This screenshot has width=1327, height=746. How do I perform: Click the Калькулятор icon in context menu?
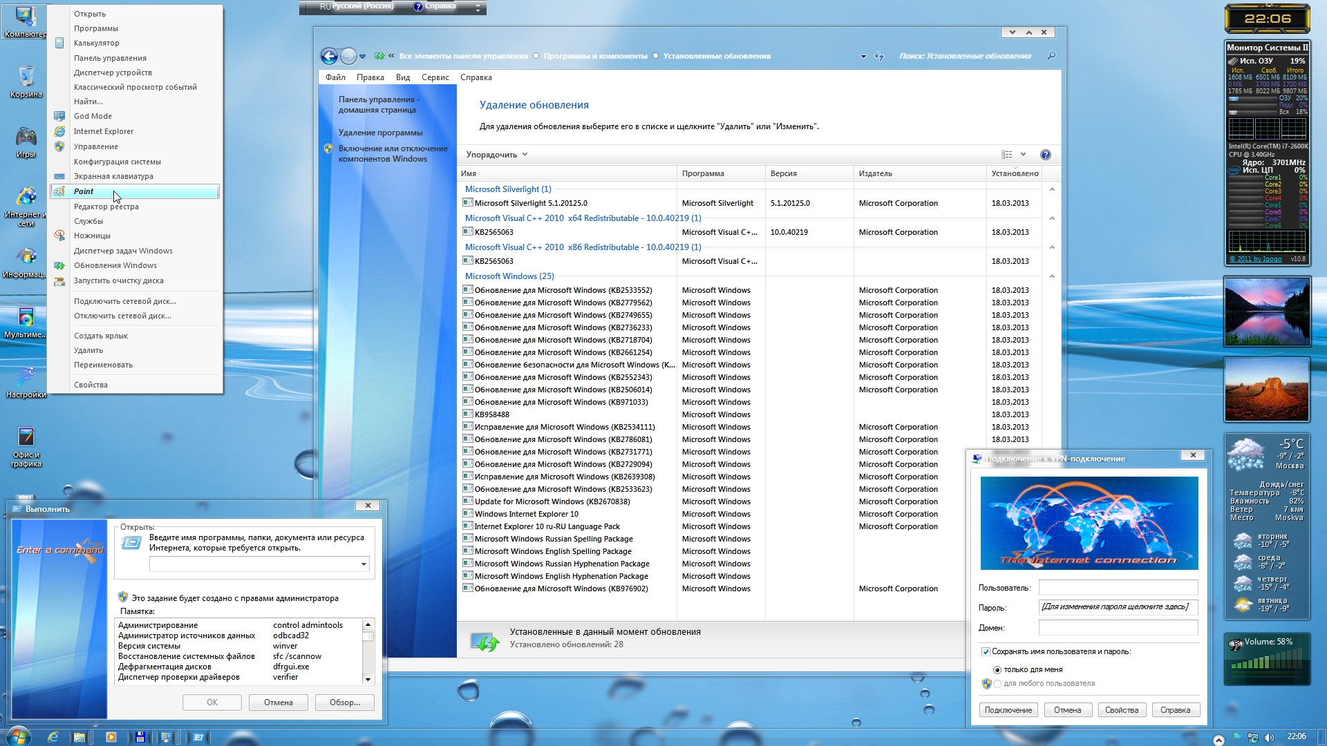59,43
